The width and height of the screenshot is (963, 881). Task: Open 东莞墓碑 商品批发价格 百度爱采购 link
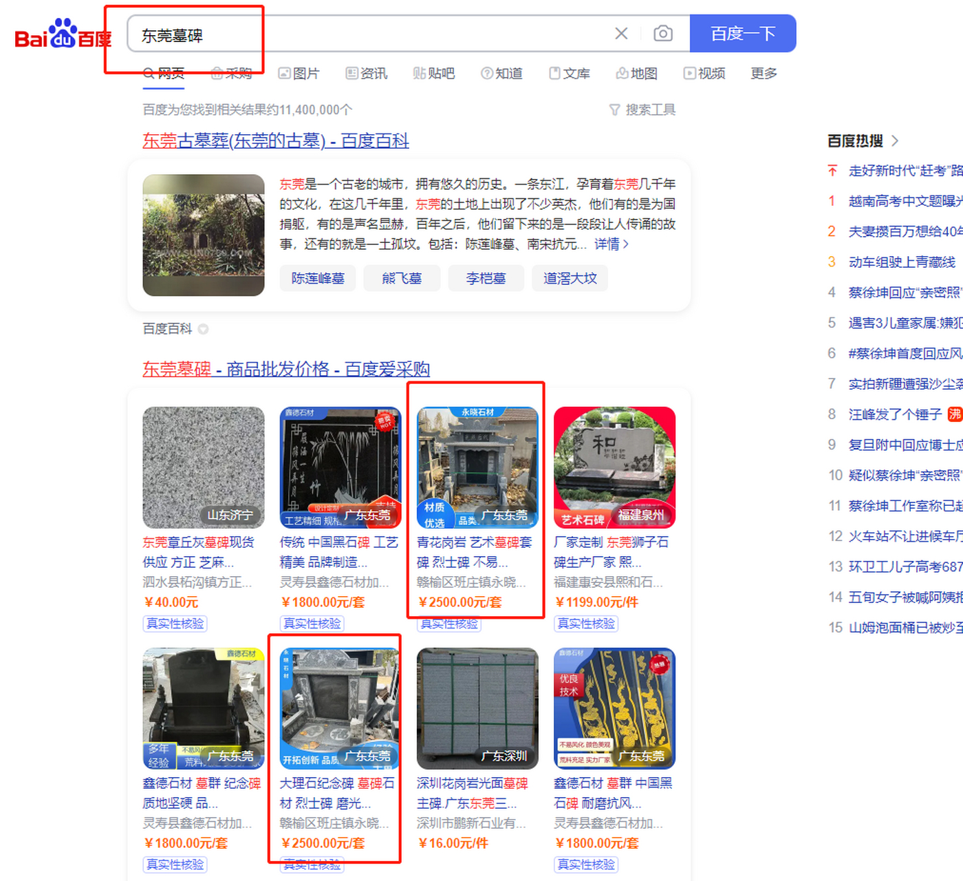[286, 369]
